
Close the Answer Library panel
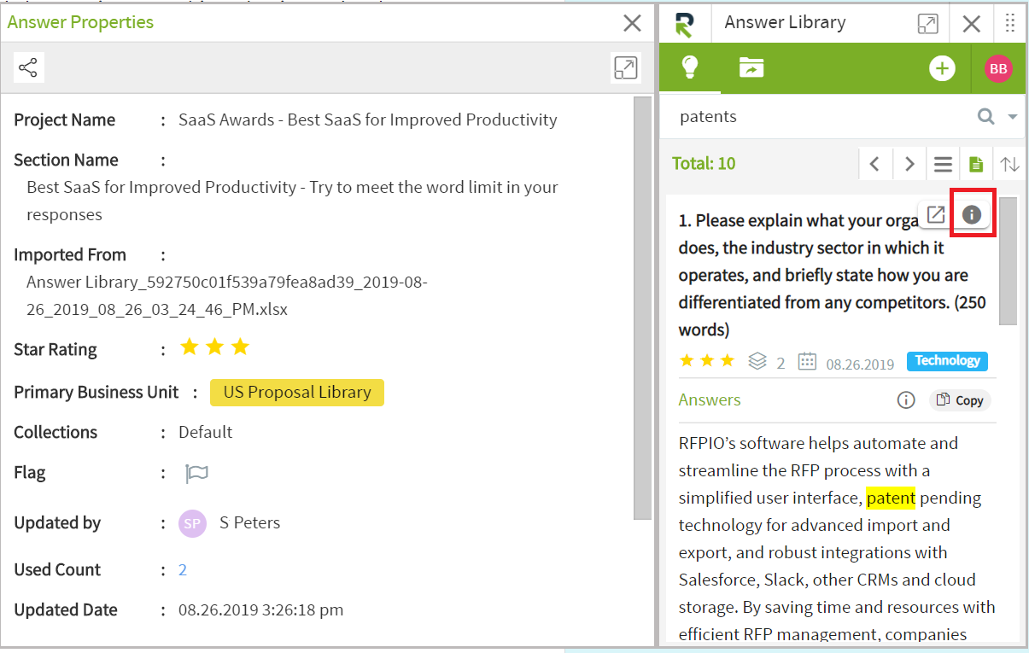pos(972,23)
